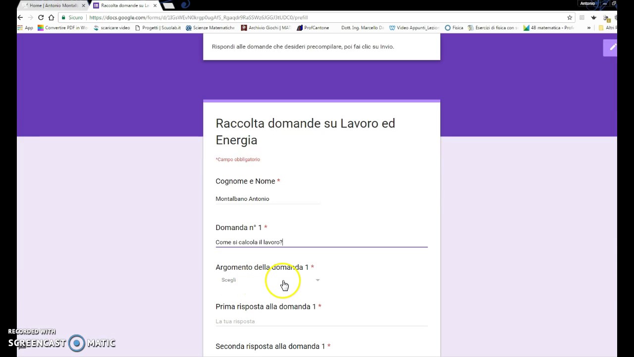This screenshot has width=634, height=357.
Task: Open Convertire PDF in Word bookmark
Action: 62,28
